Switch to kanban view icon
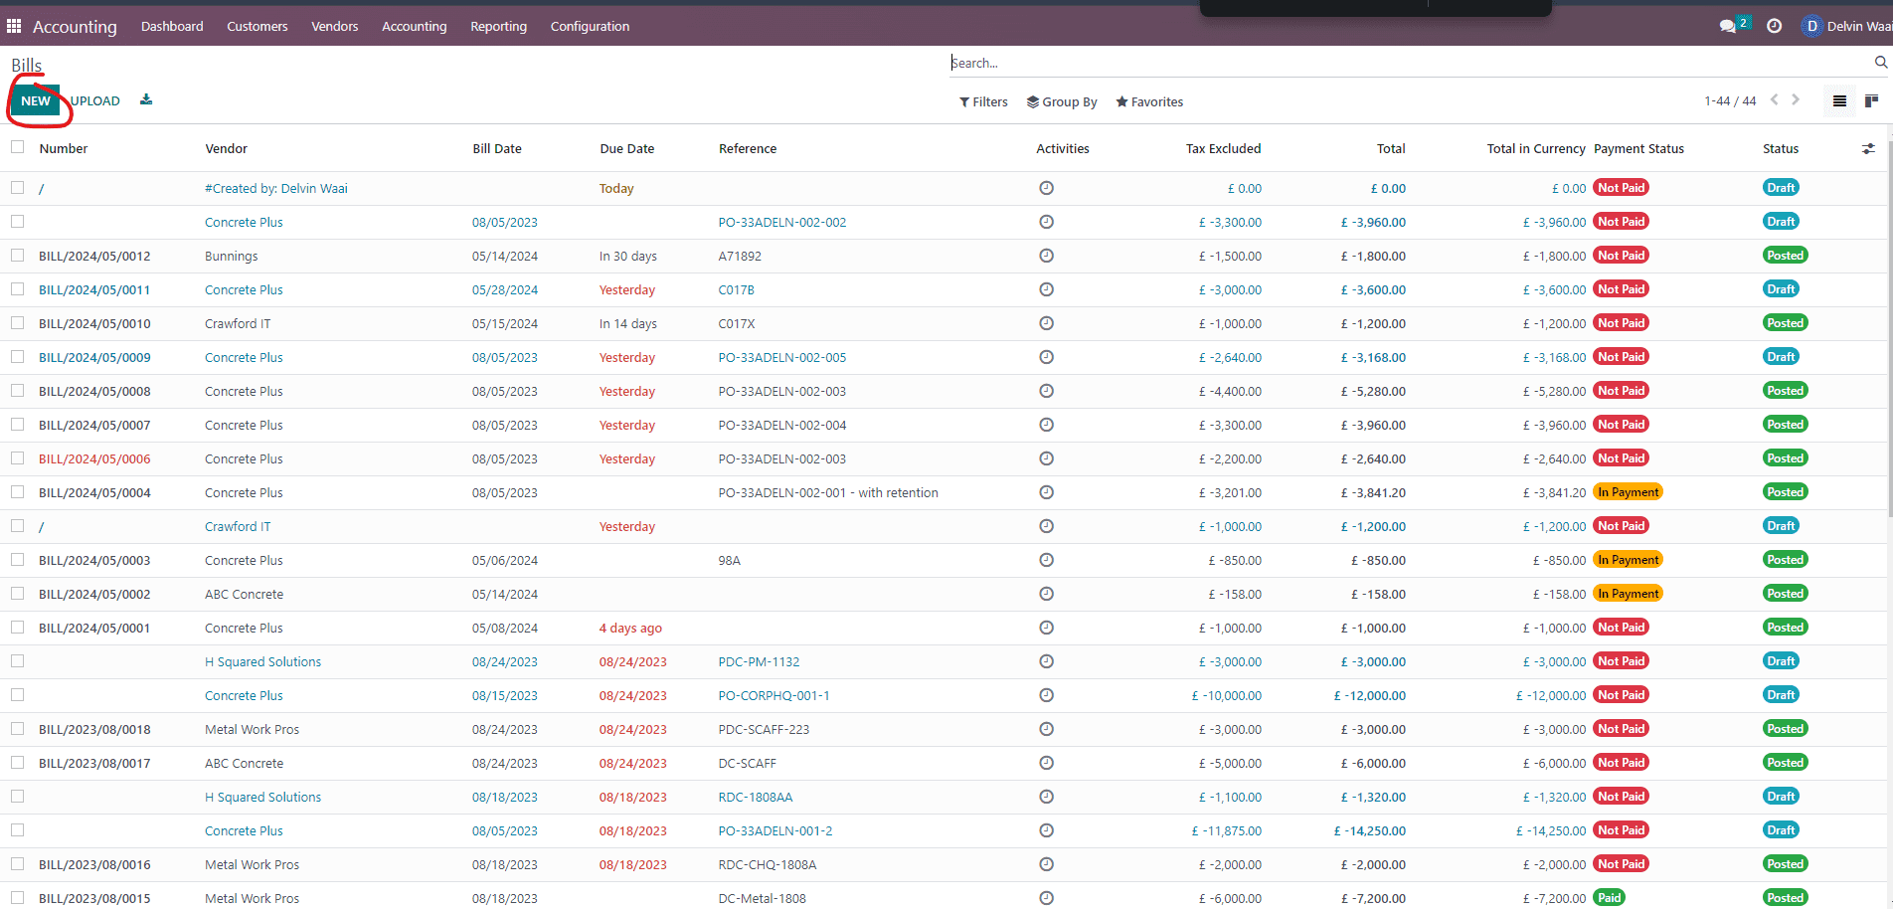 click(x=1871, y=101)
